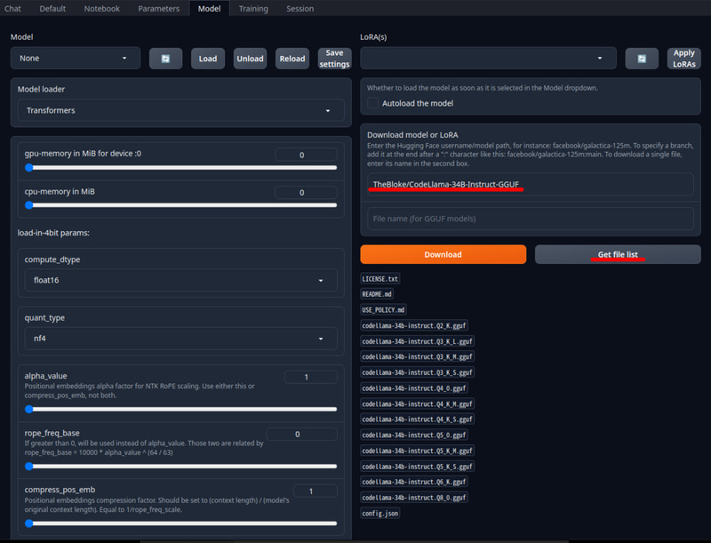Select codellama-34b-instruct.Q3_K_M.gguf file name
The image size is (711, 543).
pyautogui.click(x=417, y=356)
